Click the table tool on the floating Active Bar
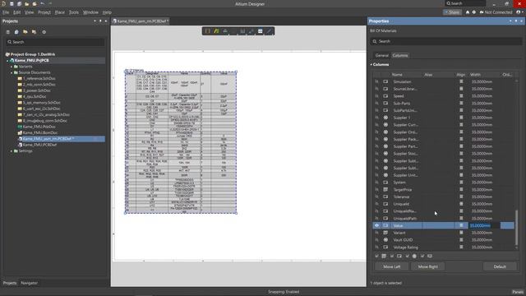Screen dimensions: 526x296 tap(260, 31)
